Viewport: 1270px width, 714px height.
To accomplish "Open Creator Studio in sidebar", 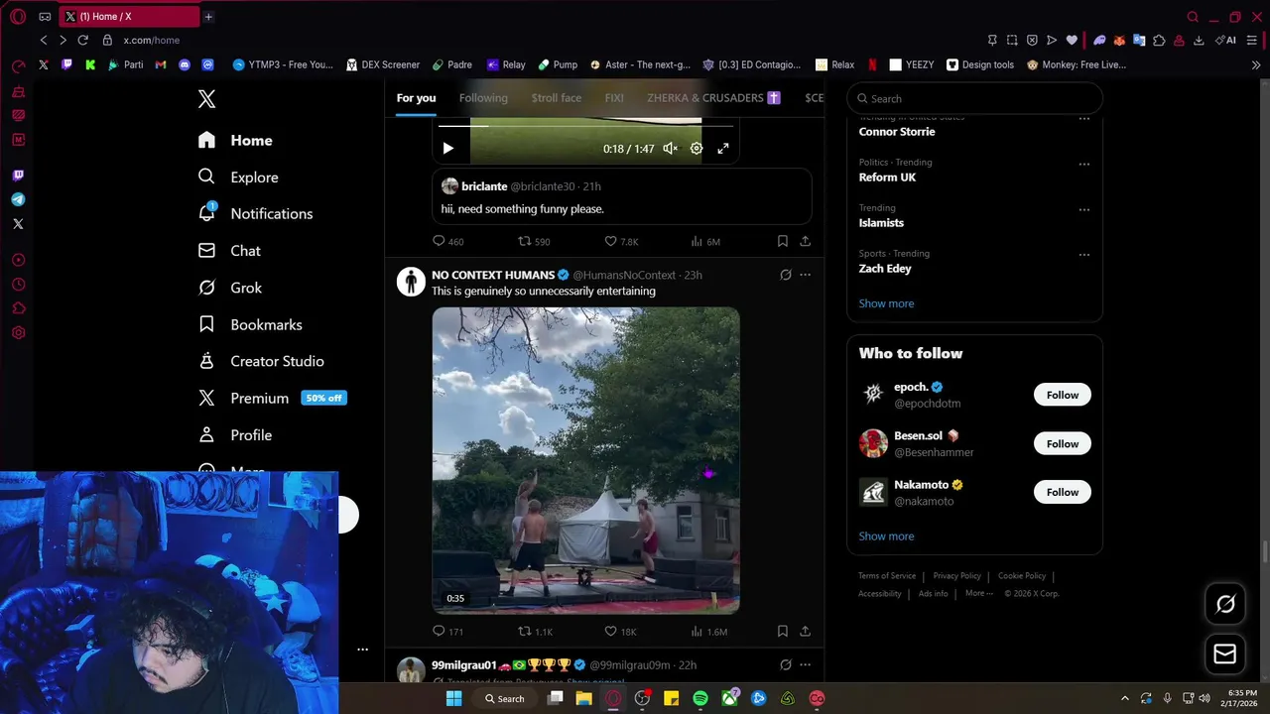I will pos(261,361).
